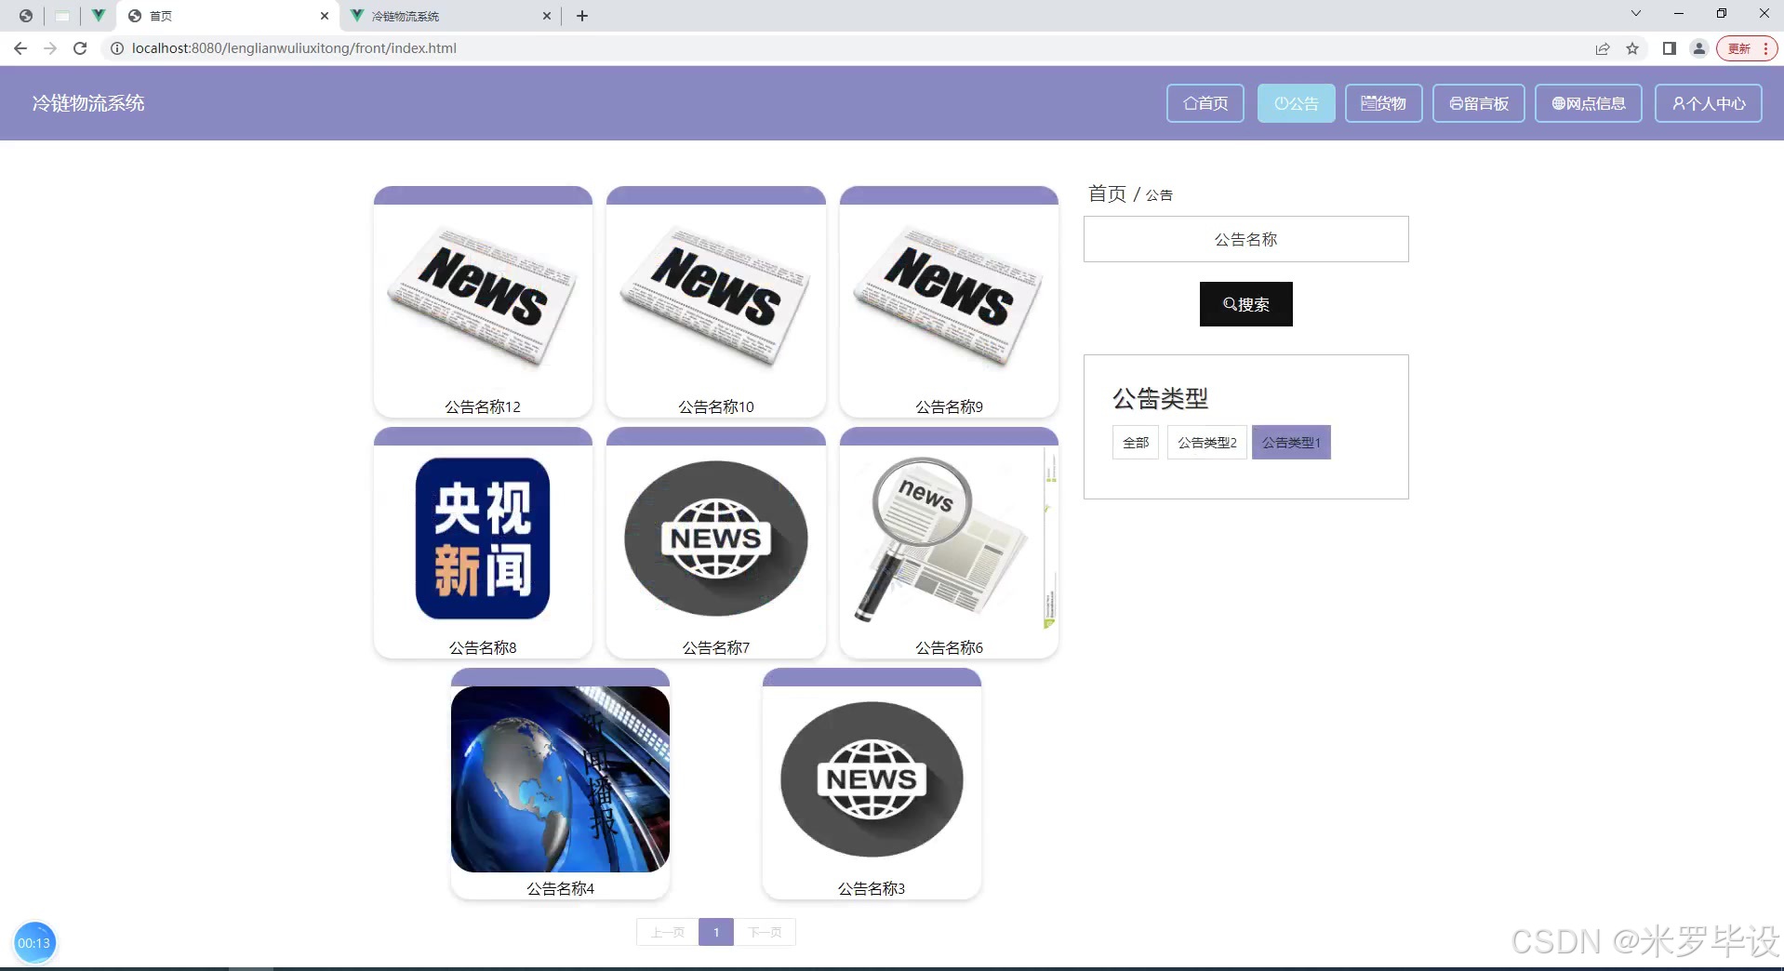The image size is (1784, 971).
Task: Filter announcements by 公告类型2
Action: [1206, 442]
